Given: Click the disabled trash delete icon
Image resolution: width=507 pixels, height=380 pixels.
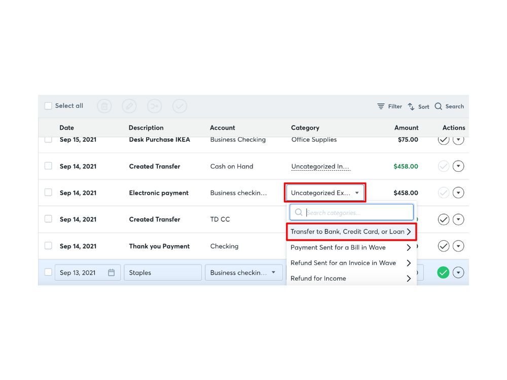Looking at the screenshot, I should pyautogui.click(x=104, y=106).
